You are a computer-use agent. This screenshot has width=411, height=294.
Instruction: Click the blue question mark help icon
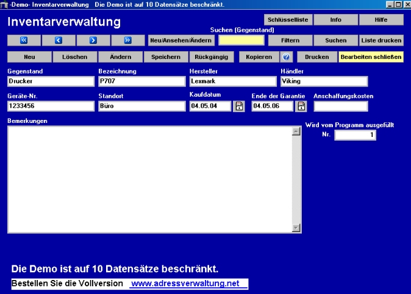[287, 57]
